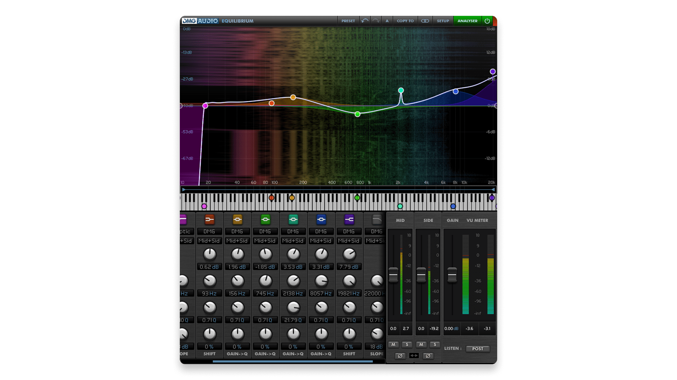Click the red band filter shape icon

pos(209,220)
